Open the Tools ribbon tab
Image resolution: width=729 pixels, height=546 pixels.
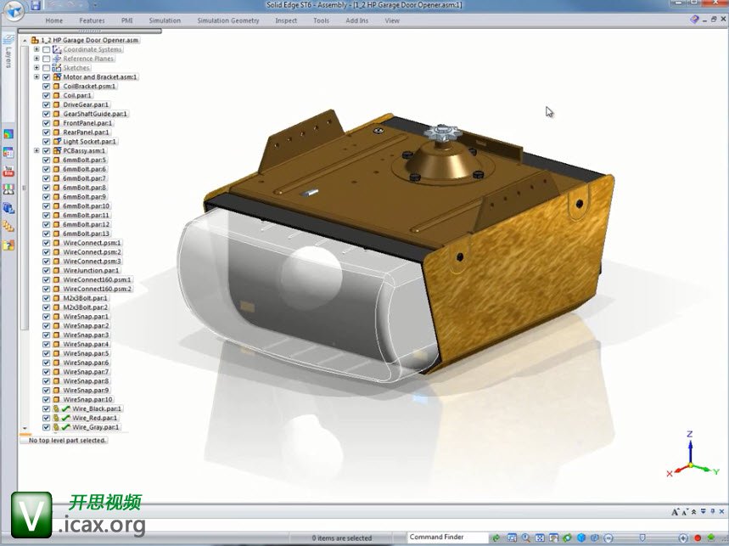(x=321, y=20)
